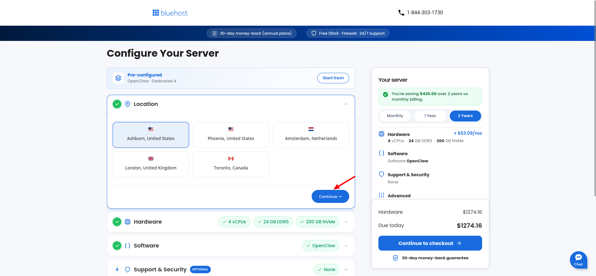Expand the Hardware section chevron
Screen dimensions: 596x276
coord(346,222)
